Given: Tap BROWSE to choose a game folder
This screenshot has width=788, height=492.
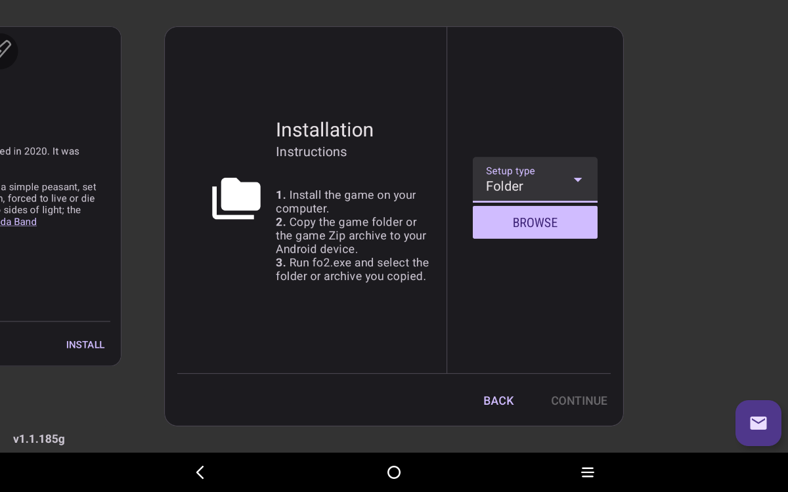Looking at the screenshot, I should (x=535, y=222).
